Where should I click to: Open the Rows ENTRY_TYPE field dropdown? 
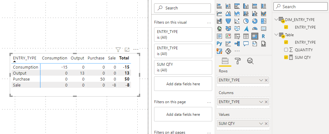tap(261, 80)
